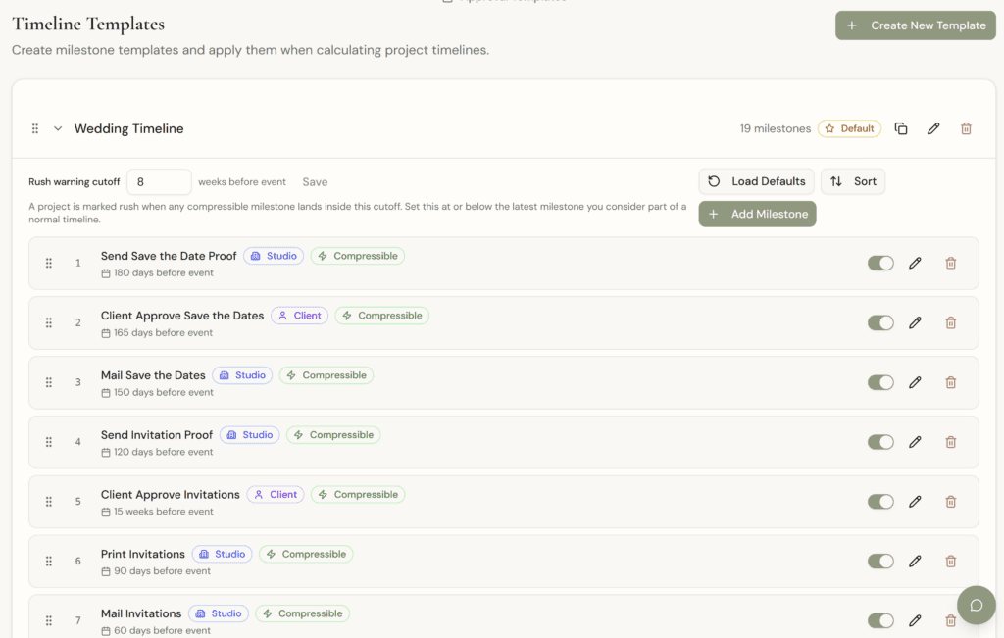
Task: Toggle Client Approve Invitations milestone
Action: [880, 501]
